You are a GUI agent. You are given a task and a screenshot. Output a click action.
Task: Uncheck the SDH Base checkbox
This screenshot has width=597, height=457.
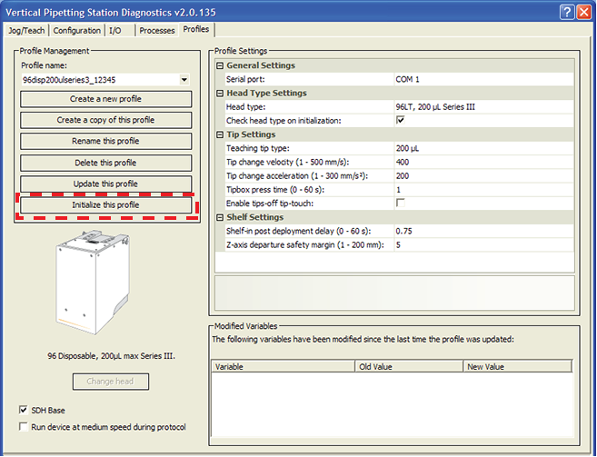click(24, 410)
